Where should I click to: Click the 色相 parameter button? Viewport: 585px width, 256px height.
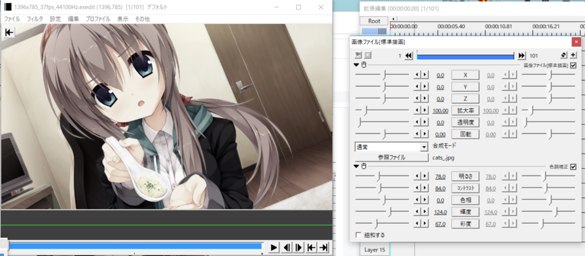465,200
